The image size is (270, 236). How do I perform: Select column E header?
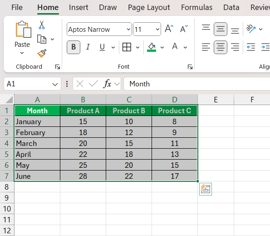tap(216, 100)
